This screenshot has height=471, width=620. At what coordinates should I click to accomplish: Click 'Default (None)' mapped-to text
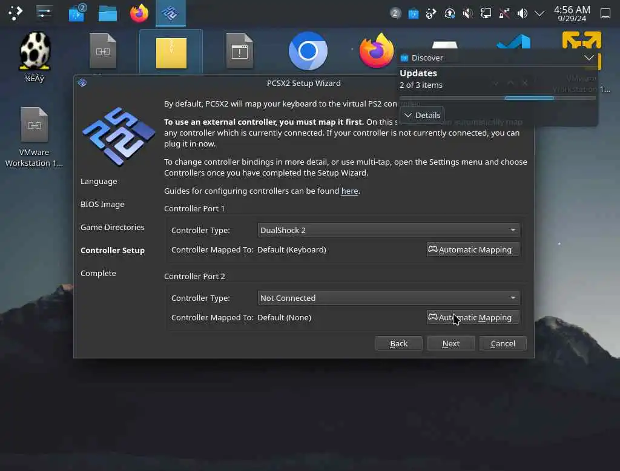(x=285, y=318)
